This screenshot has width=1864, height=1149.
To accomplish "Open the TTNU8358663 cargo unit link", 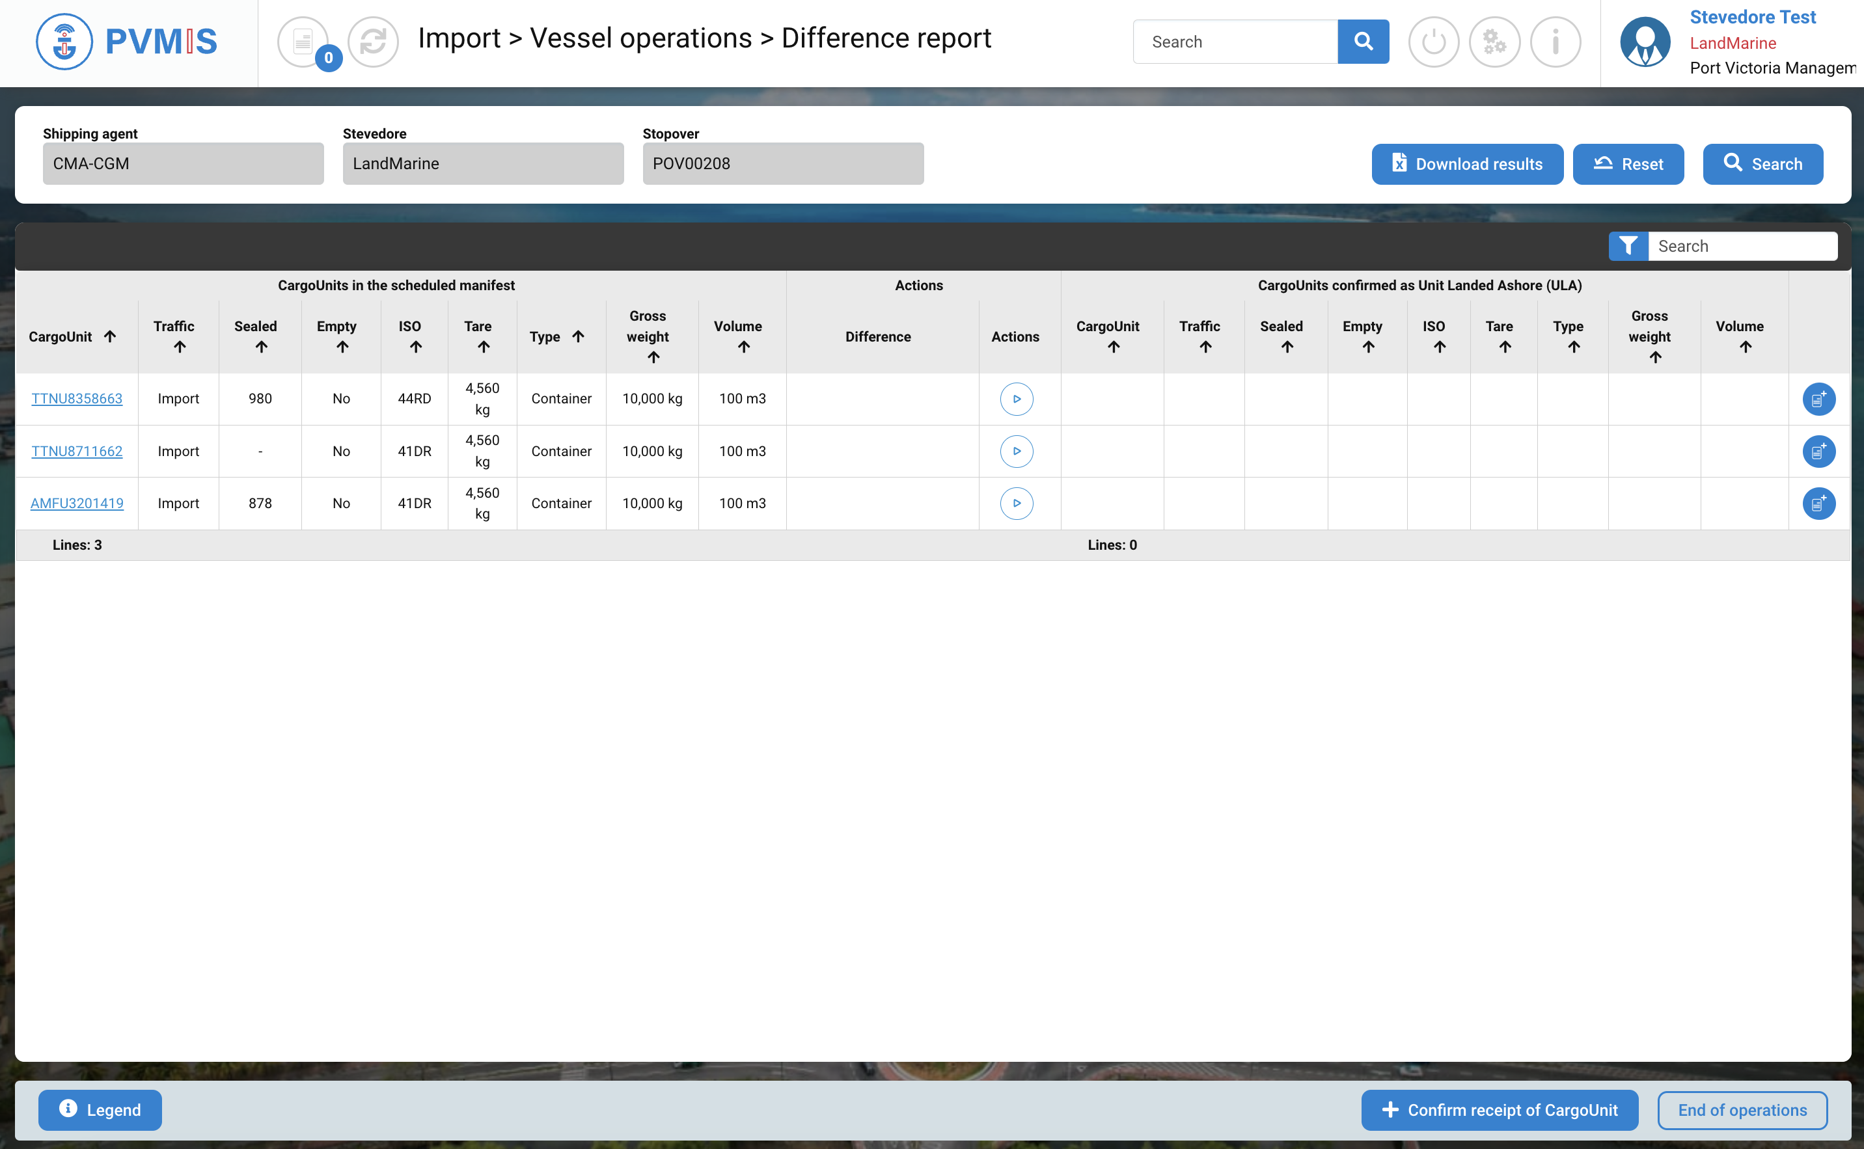I will tap(77, 399).
